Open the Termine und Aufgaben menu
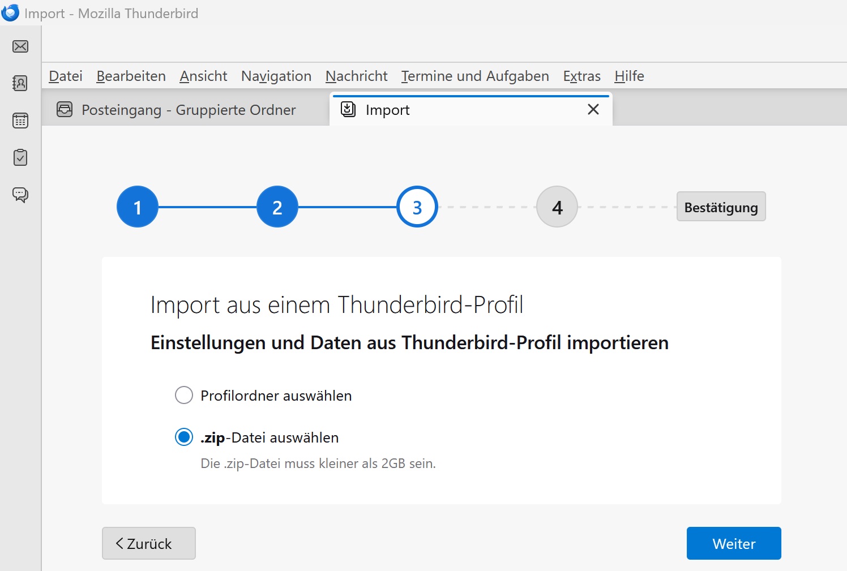This screenshot has width=847, height=571. click(475, 76)
